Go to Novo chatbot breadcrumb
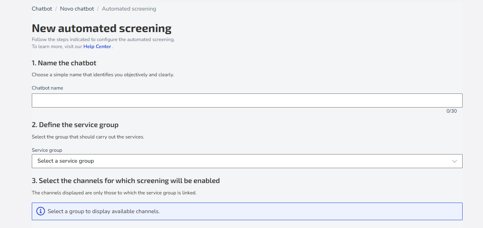 pos(77,9)
